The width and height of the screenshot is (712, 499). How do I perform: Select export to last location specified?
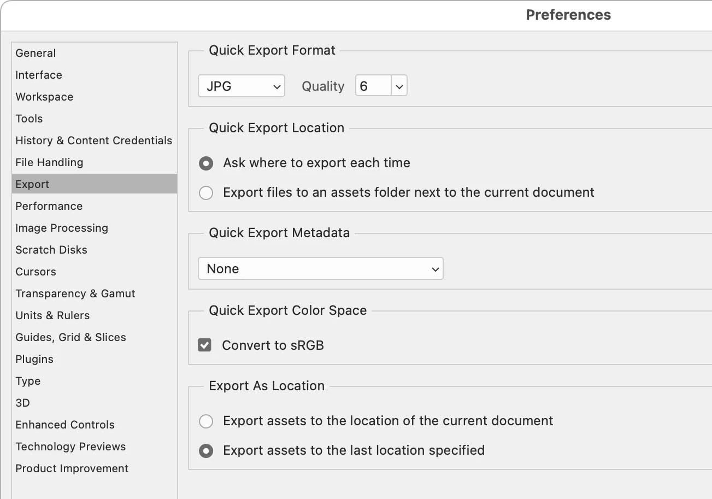coord(206,450)
